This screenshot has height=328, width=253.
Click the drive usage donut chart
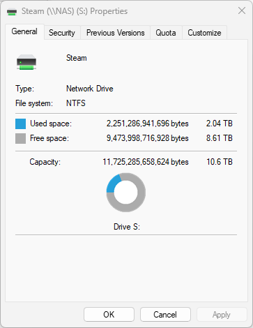point(126,193)
